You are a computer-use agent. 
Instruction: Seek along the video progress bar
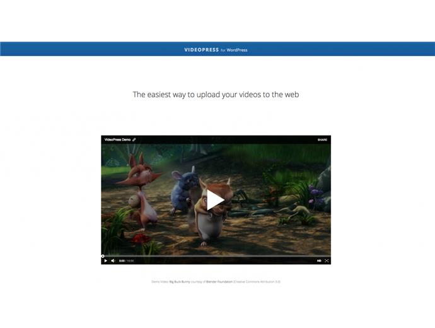click(x=216, y=256)
